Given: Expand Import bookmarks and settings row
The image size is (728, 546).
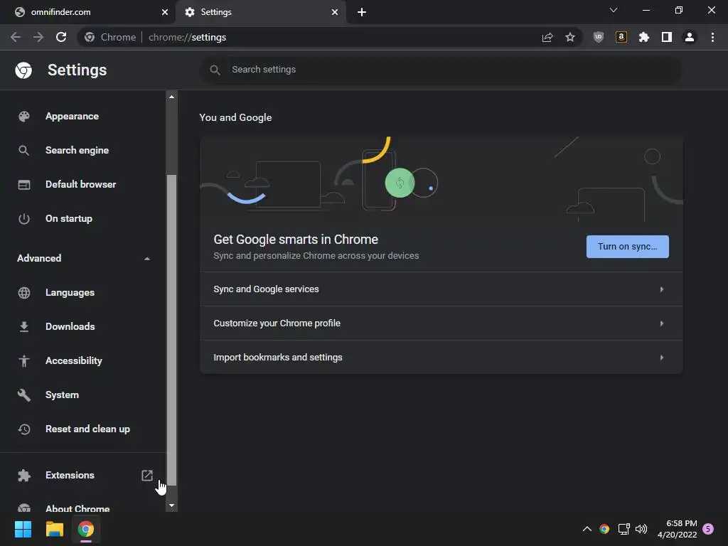Looking at the screenshot, I should [x=441, y=358].
